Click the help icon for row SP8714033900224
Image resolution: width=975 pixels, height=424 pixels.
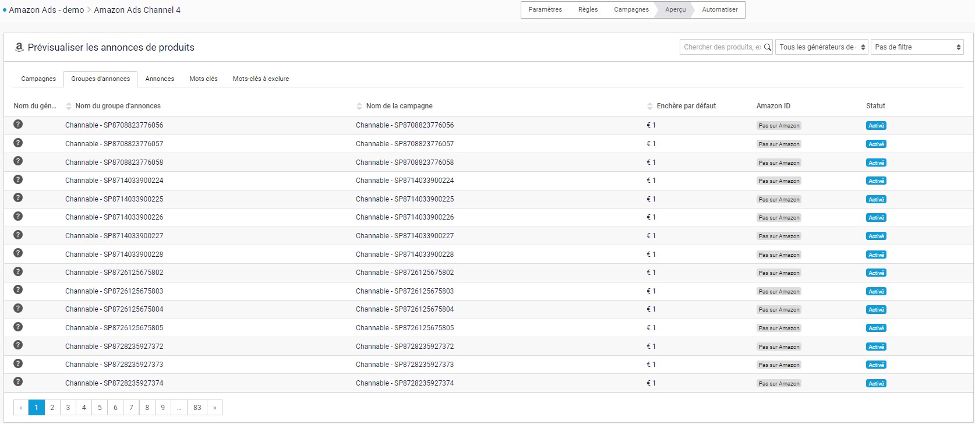(18, 179)
